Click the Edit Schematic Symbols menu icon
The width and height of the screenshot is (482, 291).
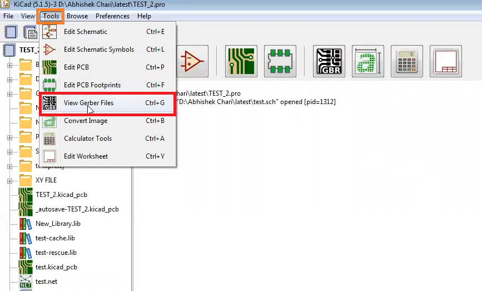[x=49, y=50]
